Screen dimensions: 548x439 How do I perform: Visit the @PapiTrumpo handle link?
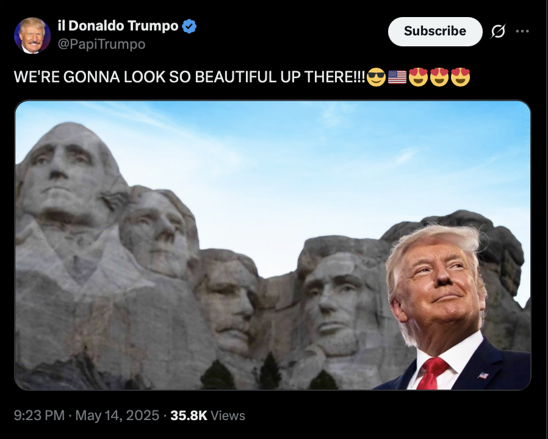(x=101, y=45)
